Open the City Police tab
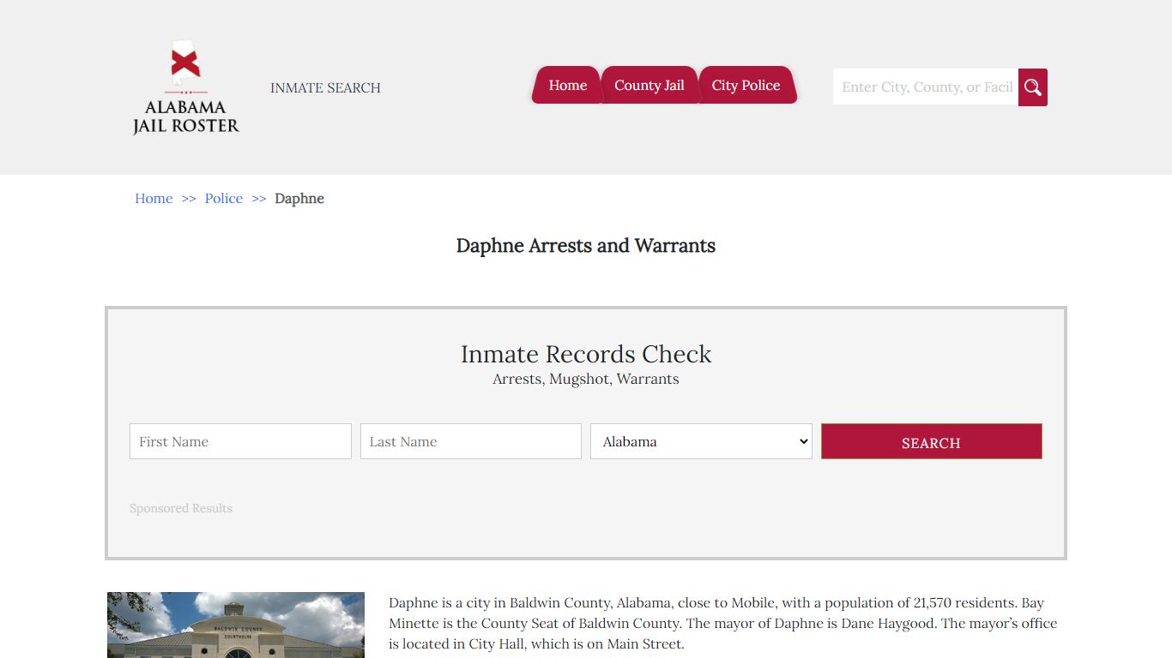Viewport: 1172px width, 658px height. (746, 86)
